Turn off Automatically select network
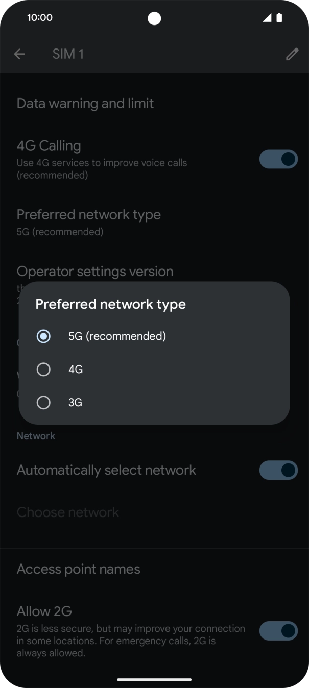Screen dimensions: 309x688 pos(278,470)
